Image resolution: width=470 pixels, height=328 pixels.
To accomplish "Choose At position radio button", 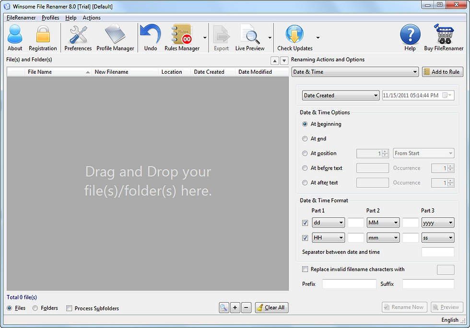I will 305,153.
